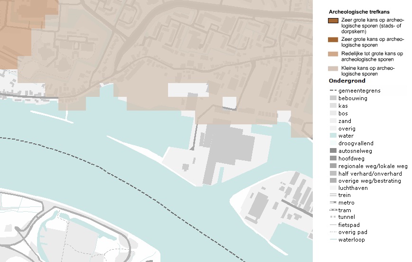
Task: Click the 'zand' legend label
Action: 345,121
